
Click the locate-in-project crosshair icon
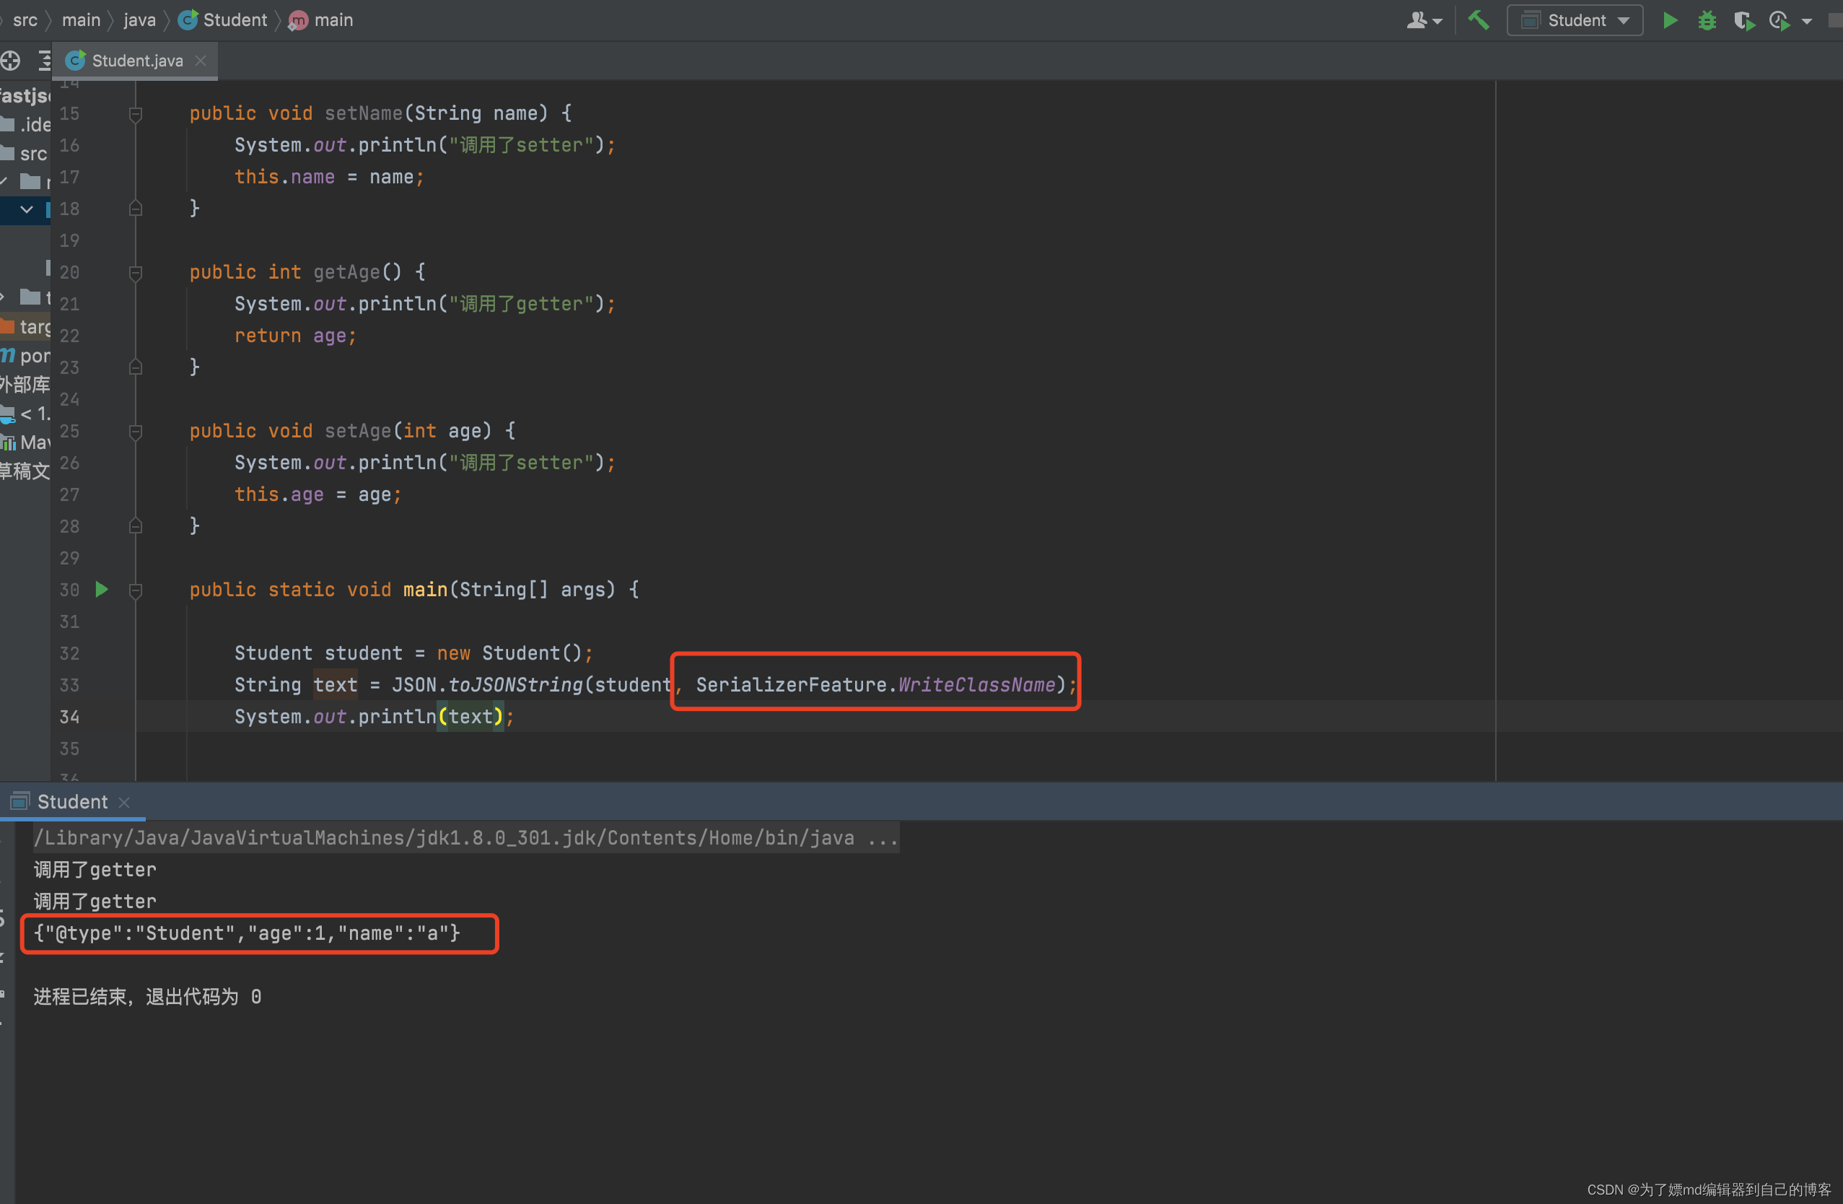coord(11,61)
